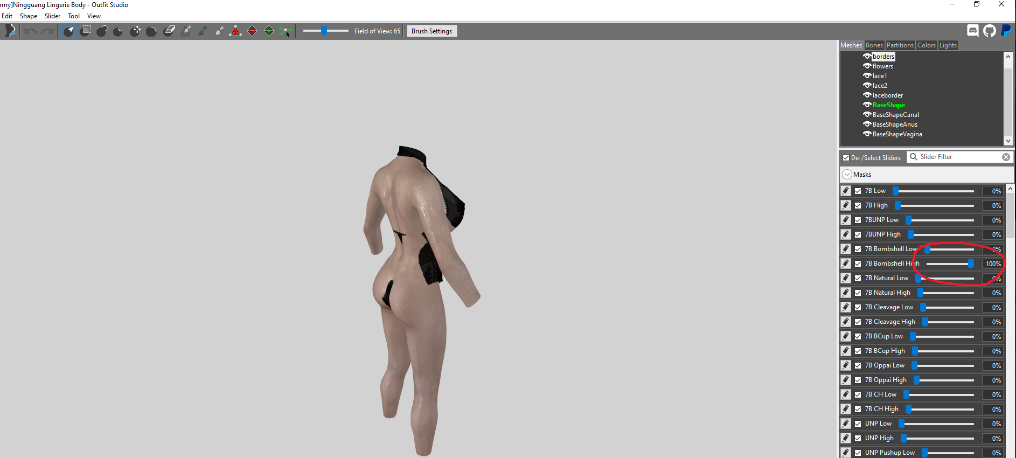Select the Alpha brush tool
1016x458 pixels.
[219, 31]
